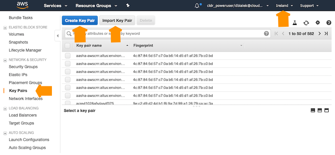Collapse the Load Balancing section
335x155 pixels.
[5, 108]
